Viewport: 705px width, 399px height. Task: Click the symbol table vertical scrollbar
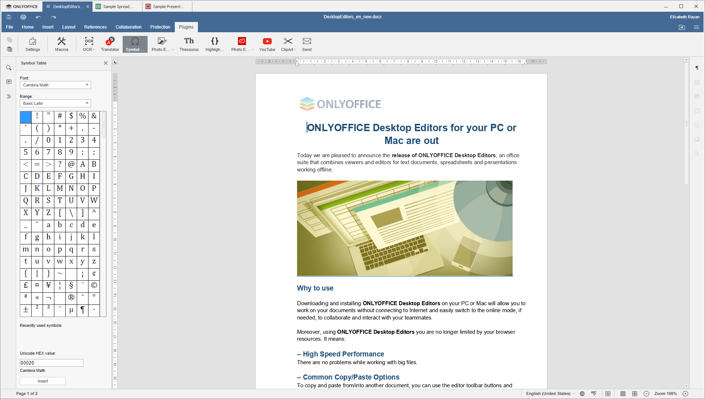[104, 125]
